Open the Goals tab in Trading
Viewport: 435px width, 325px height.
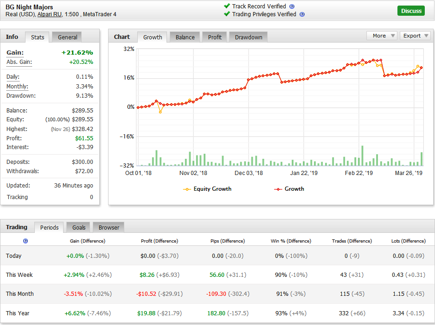pos(79,227)
